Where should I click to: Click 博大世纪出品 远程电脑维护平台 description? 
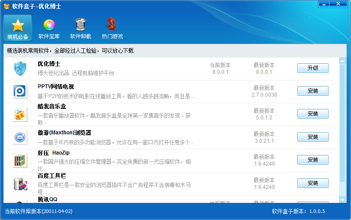click(76, 73)
